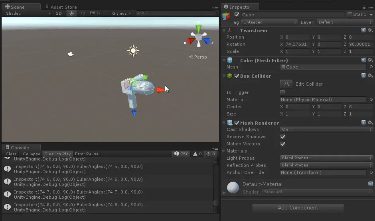Open the Gizmos dropdown
The image size is (375, 221).
pos(122,14)
